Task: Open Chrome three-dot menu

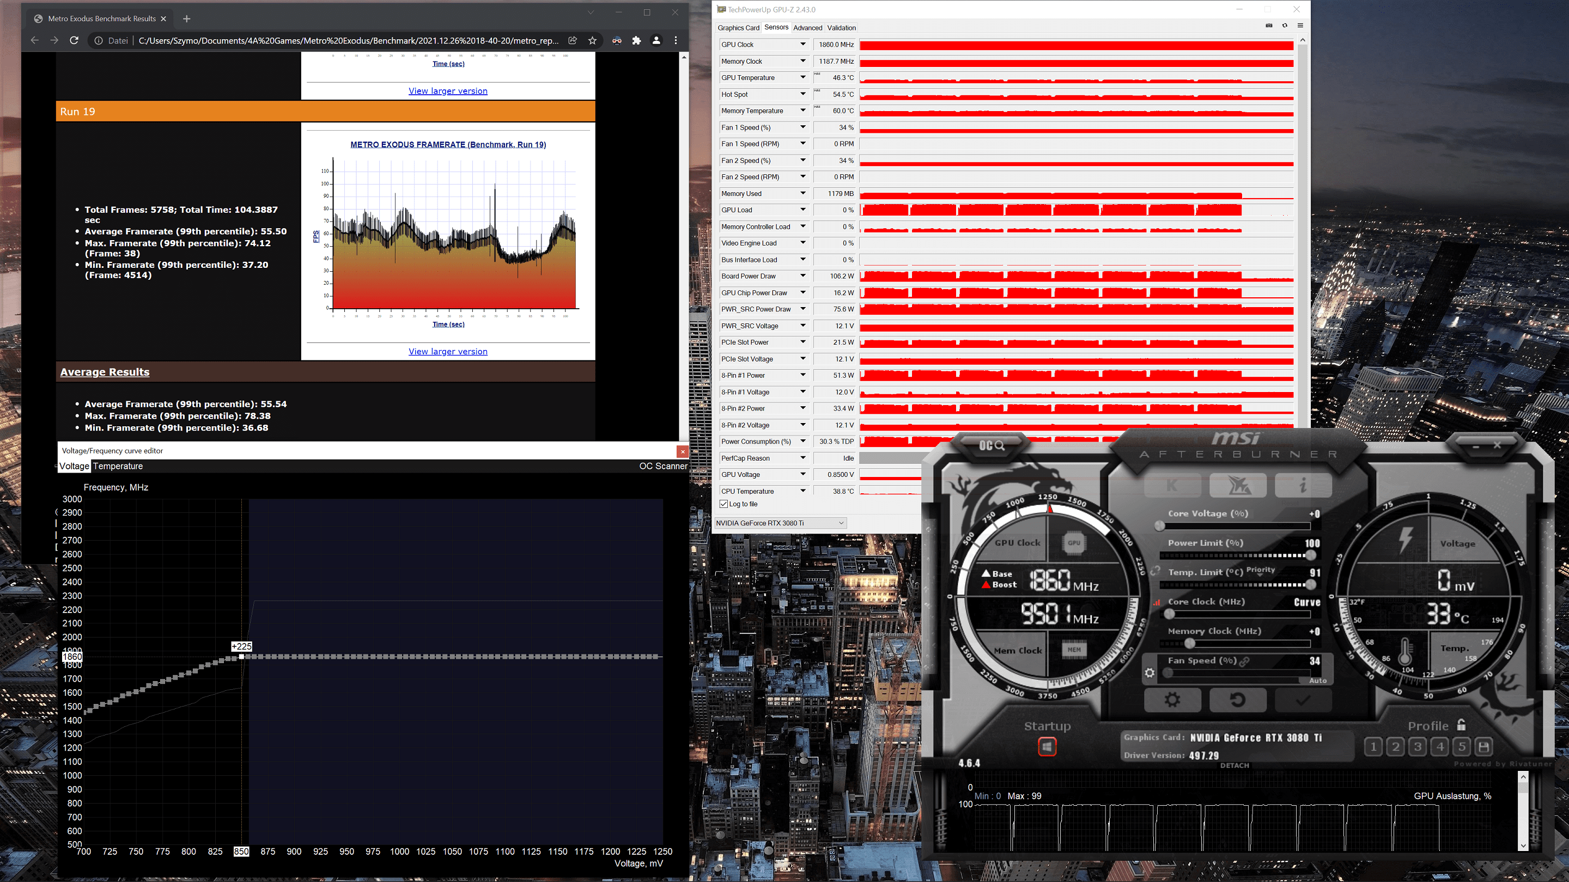Action: [x=676, y=40]
